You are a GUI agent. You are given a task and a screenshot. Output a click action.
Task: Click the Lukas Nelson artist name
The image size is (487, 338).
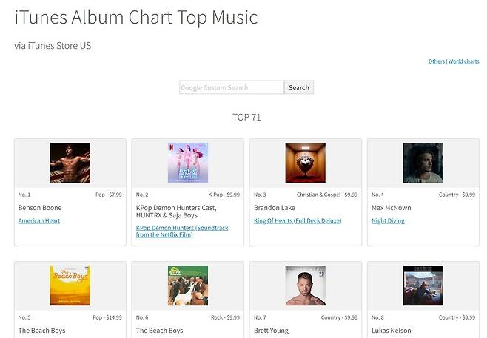[392, 331]
